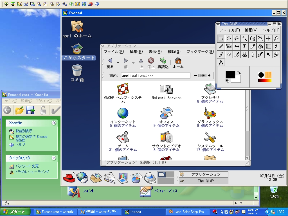Open the Red Hat main menu
The image size is (288, 216).
69,178
